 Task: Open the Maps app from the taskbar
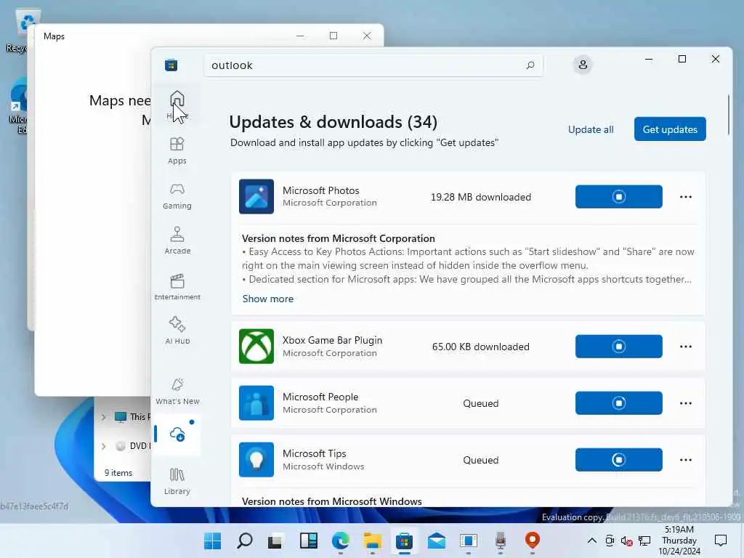pos(533,541)
